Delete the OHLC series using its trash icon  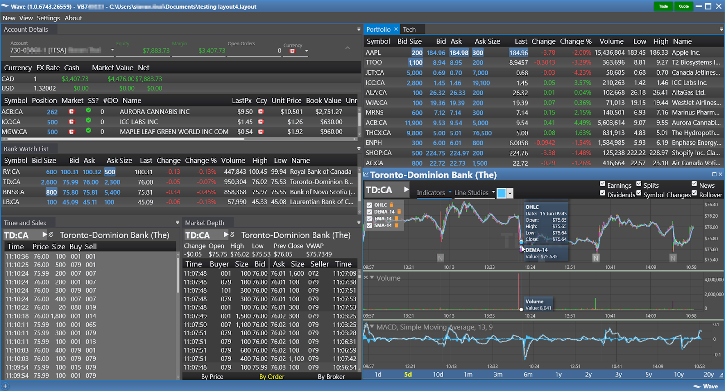pos(392,205)
